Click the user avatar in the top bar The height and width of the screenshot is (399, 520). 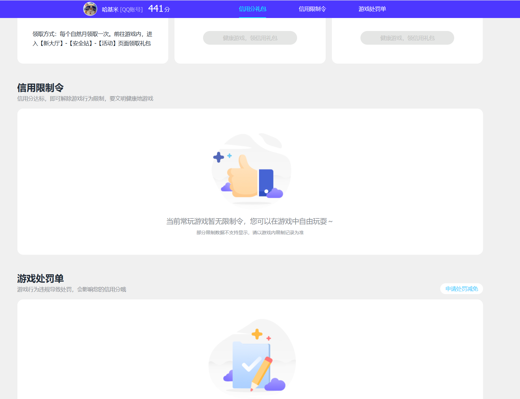pyautogui.click(x=90, y=9)
